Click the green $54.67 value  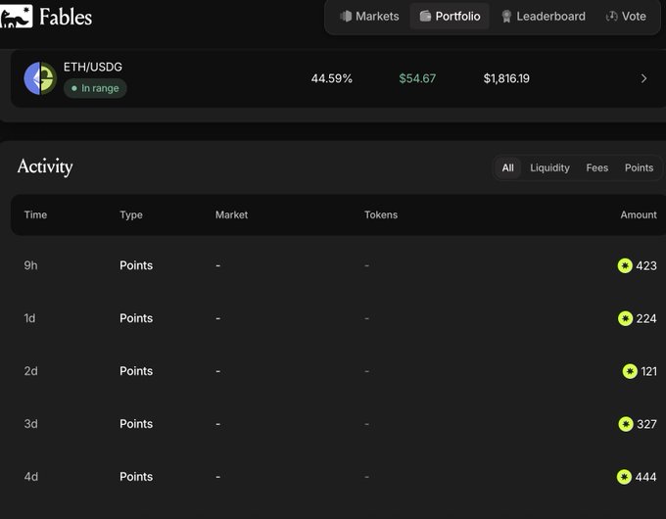pos(417,78)
